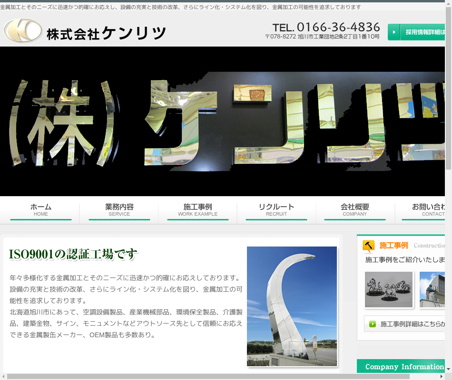View the metal dragon and rabbit thumbnail
452x380 pixels.
coord(389,289)
